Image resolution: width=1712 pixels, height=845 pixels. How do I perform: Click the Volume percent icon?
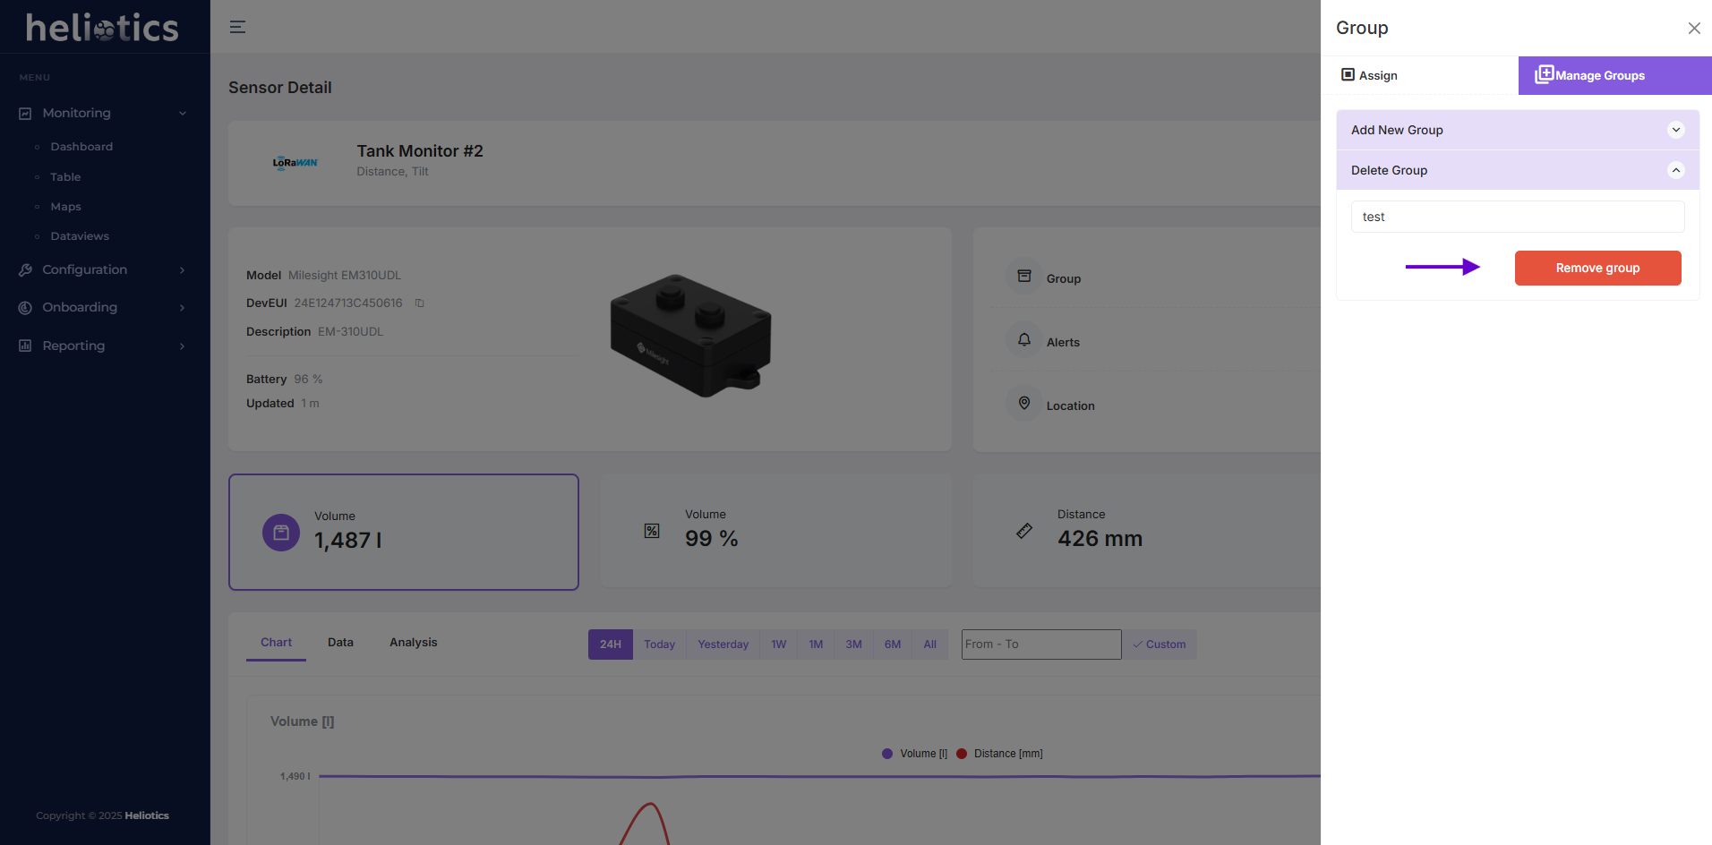click(x=652, y=531)
